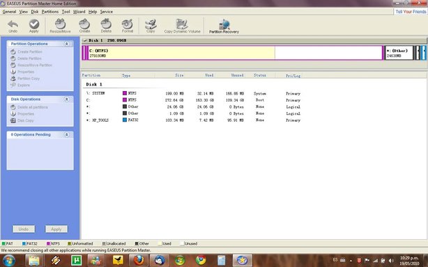Choose Delete all partitions in Disk Operations
Image resolution: width=428 pixels, height=267 pixels.
coord(29,107)
